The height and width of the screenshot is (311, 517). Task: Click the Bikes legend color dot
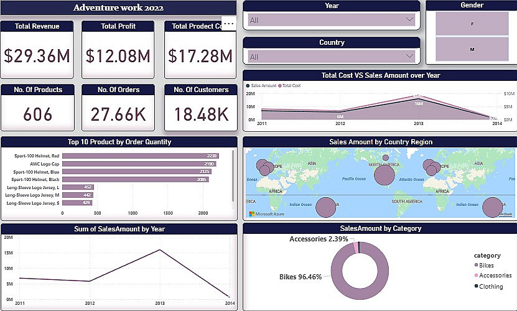[x=476, y=265]
